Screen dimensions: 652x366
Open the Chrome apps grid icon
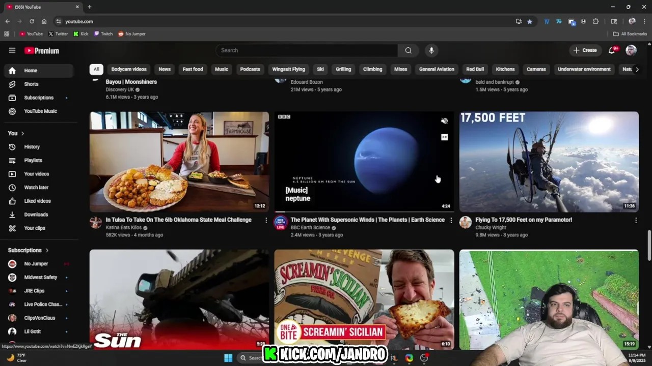point(7,34)
